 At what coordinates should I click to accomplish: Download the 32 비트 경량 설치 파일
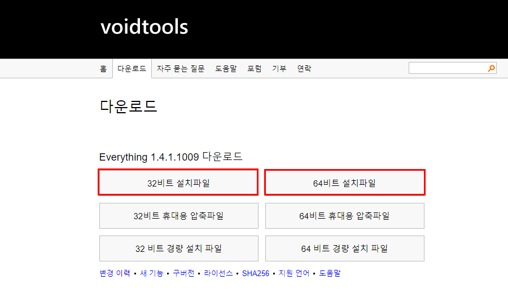pyautogui.click(x=179, y=248)
